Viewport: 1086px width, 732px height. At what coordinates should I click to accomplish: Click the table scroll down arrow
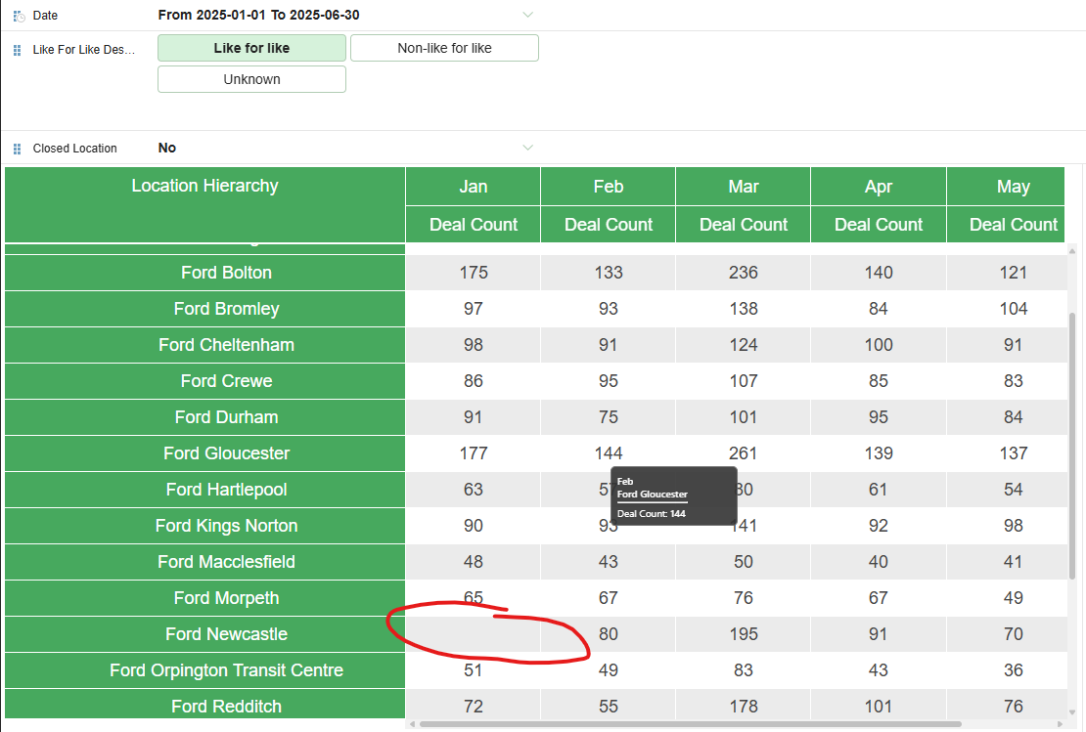pos(1073,711)
